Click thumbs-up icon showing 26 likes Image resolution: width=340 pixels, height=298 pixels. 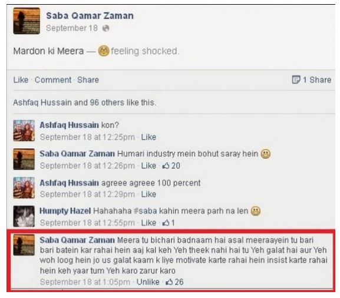click(169, 282)
